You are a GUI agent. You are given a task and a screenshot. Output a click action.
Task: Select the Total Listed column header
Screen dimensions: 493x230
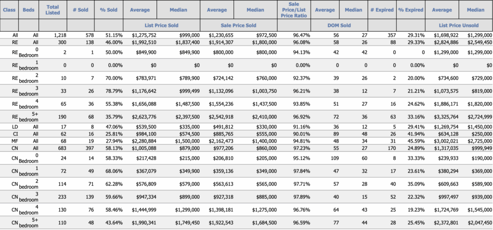click(53, 10)
